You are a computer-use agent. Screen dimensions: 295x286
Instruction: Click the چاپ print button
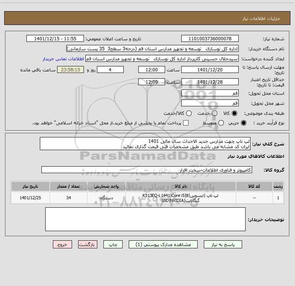[113, 244]
